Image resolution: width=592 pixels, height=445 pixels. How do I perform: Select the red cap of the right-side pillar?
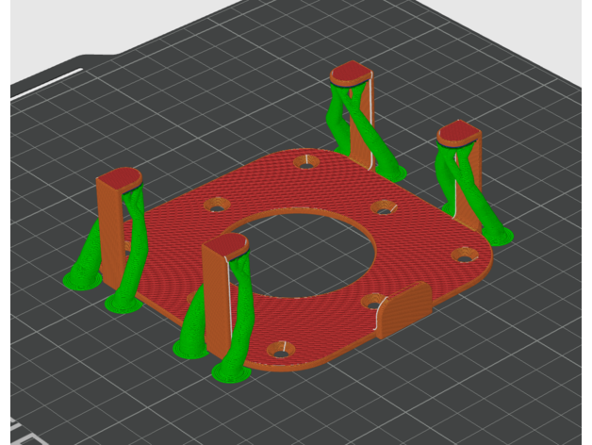pos(459,133)
